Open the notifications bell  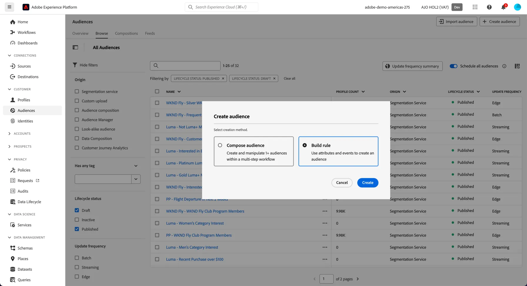503,7
